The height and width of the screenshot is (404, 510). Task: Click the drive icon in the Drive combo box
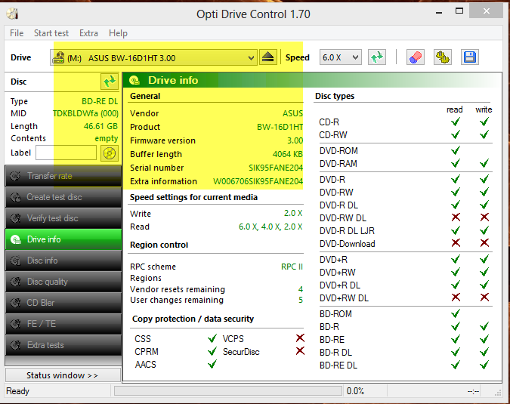point(59,58)
